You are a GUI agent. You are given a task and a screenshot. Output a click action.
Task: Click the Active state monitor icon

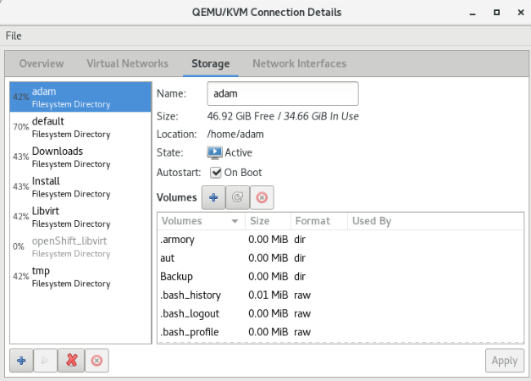tap(215, 152)
